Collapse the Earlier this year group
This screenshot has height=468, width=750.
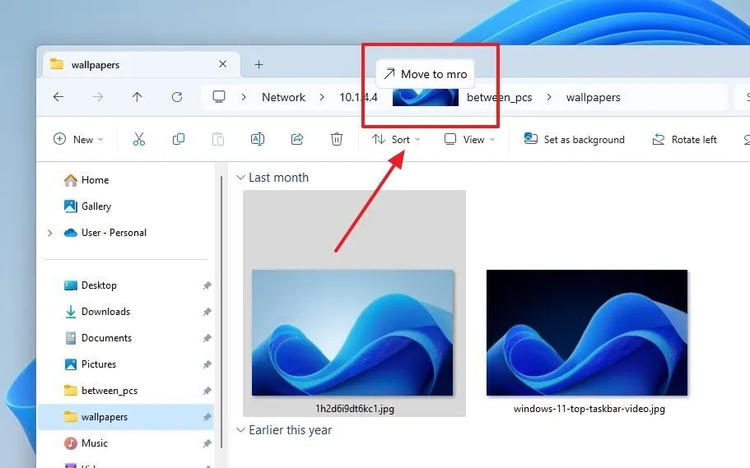pyautogui.click(x=240, y=430)
